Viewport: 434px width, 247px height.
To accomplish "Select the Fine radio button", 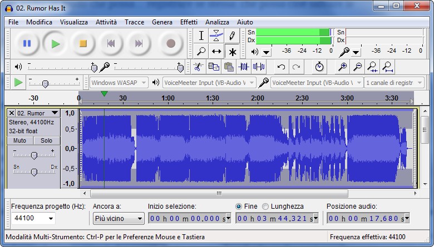I will coord(239,206).
